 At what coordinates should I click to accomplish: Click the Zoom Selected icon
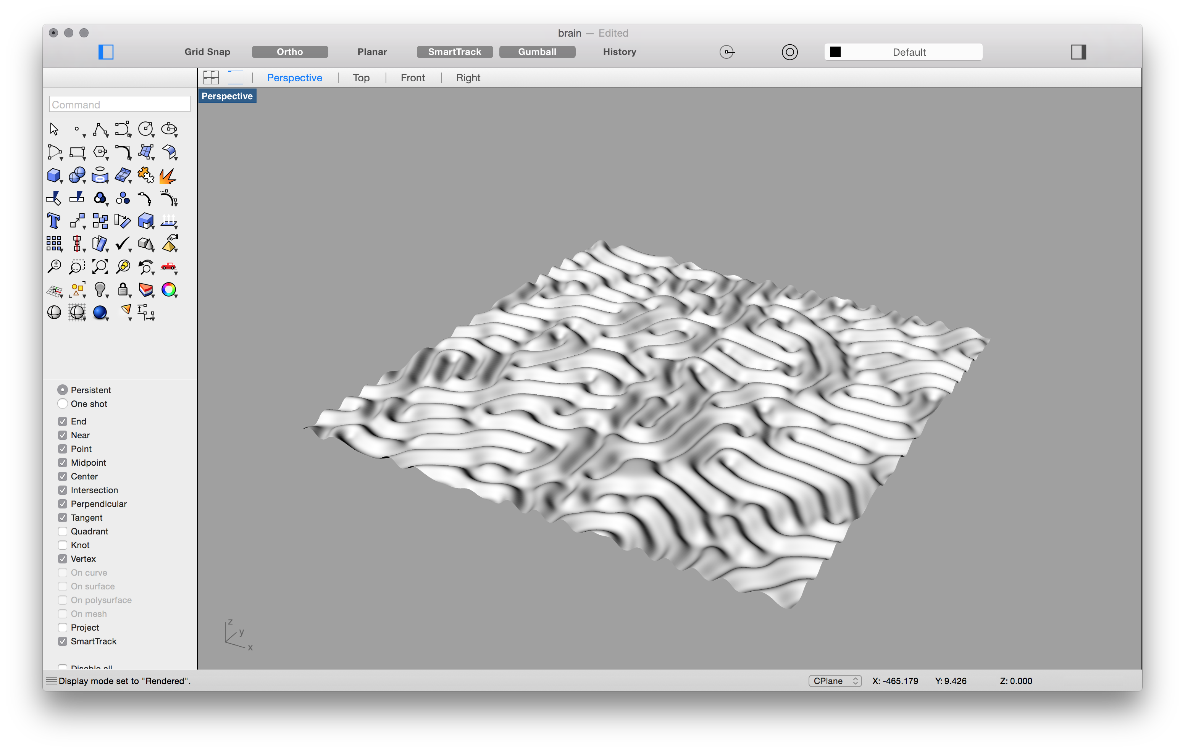tap(123, 267)
